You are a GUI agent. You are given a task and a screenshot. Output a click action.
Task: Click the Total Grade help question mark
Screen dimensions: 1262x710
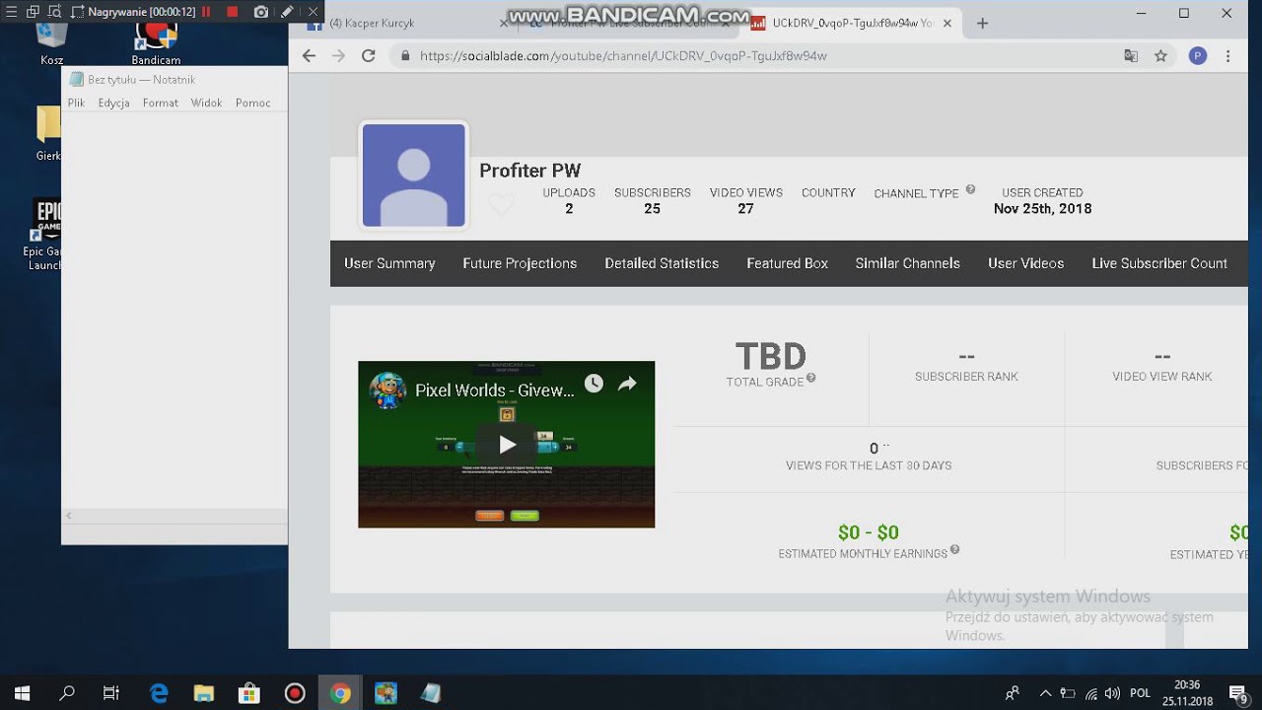coord(811,378)
